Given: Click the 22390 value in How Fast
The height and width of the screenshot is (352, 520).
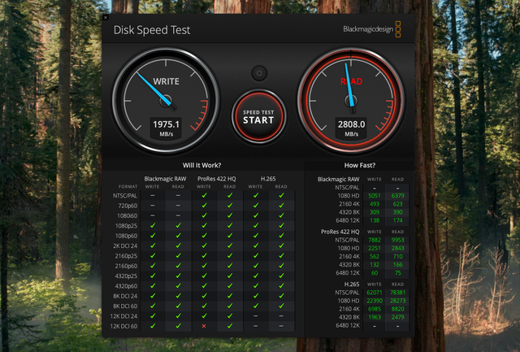Looking at the screenshot, I should (375, 301).
